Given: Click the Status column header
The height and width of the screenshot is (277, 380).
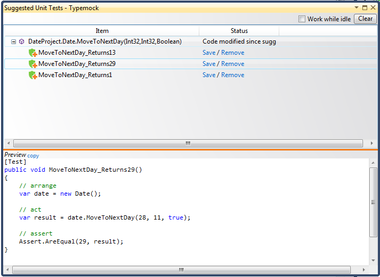Looking at the screenshot, I should pyautogui.click(x=239, y=31).
